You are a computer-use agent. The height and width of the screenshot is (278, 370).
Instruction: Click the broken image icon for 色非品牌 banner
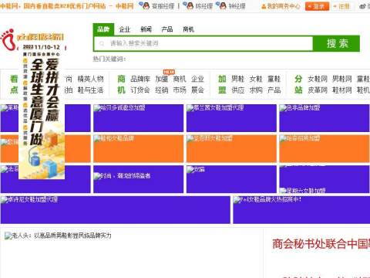pyautogui.click(x=283, y=108)
